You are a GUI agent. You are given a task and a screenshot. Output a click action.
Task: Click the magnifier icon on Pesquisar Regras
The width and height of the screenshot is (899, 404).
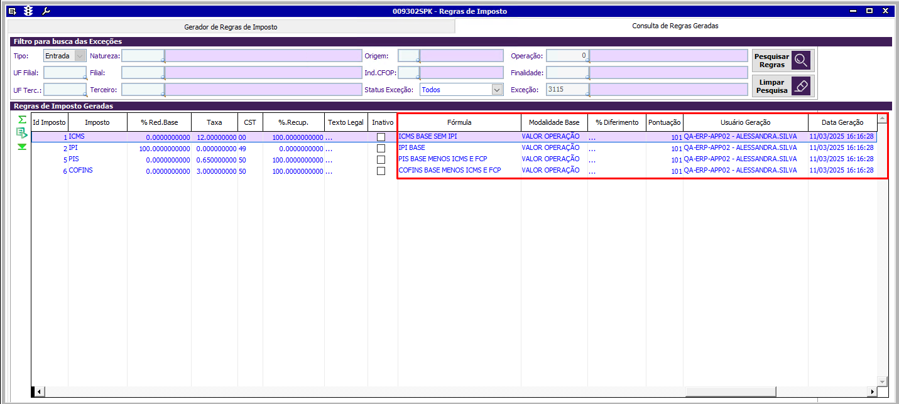pyautogui.click(x=802, y=61)
